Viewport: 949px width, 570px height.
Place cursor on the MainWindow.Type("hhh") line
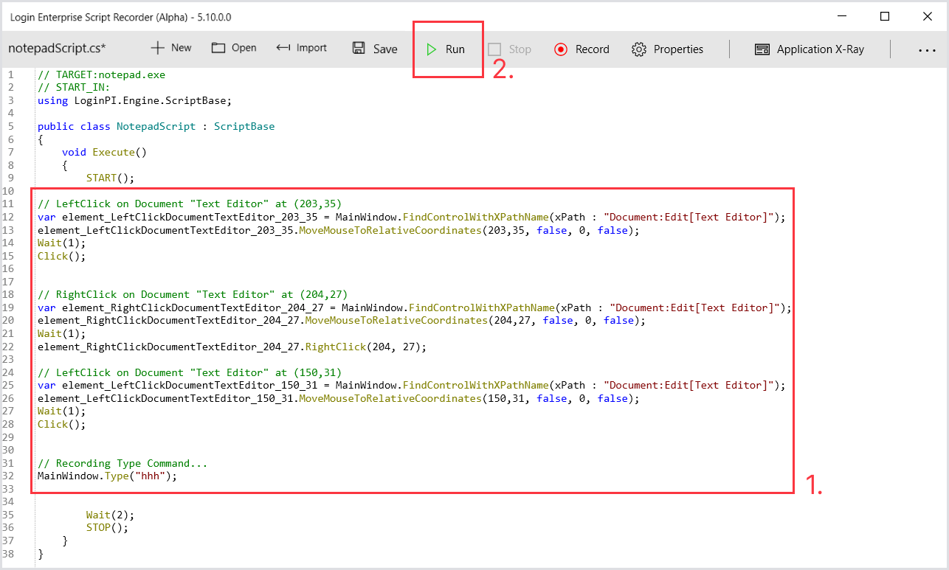(108, 476)
